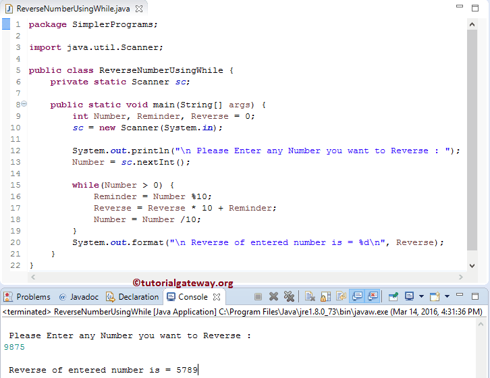Click 'new Scanner(System.in)' on line 10
The image size is (490, 378).
coord(157,128)
